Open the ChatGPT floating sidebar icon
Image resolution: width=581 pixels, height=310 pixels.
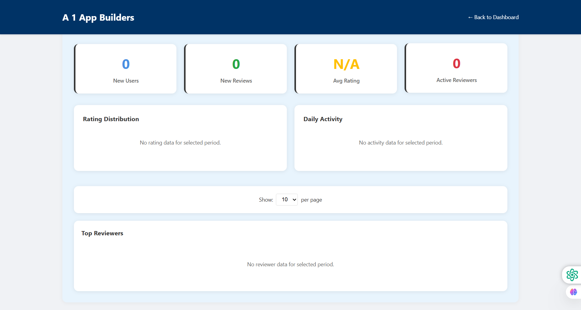click(572, 275)
